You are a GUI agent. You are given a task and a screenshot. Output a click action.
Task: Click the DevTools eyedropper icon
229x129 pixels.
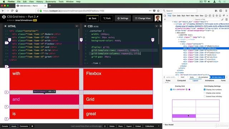(223, 19)
